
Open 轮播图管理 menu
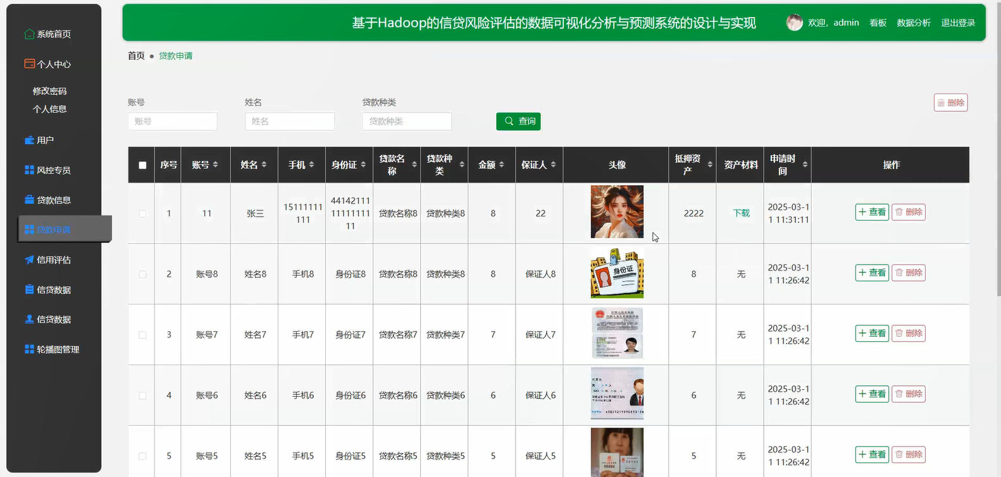(x=58, y=349)
